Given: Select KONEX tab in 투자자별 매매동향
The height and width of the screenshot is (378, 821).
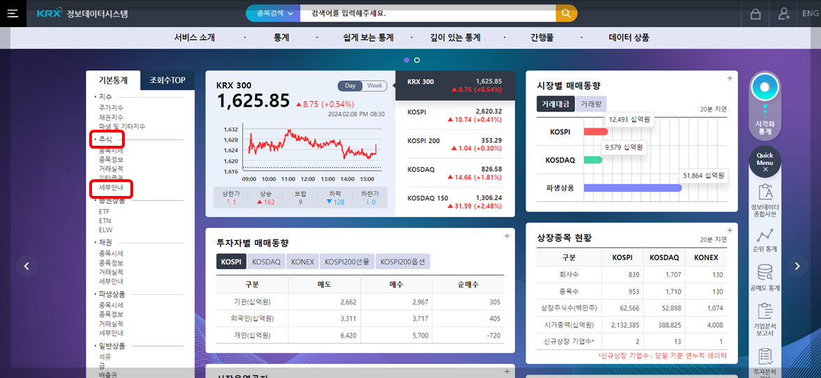Looking at the screenshot, I should click(303, 261).
